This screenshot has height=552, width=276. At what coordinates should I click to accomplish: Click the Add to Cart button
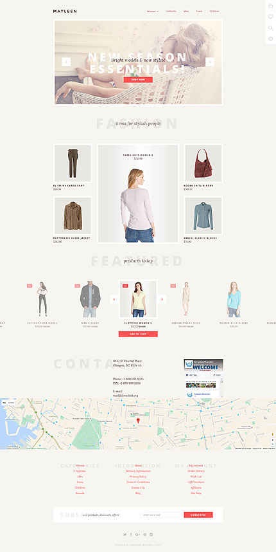point(138,334)
